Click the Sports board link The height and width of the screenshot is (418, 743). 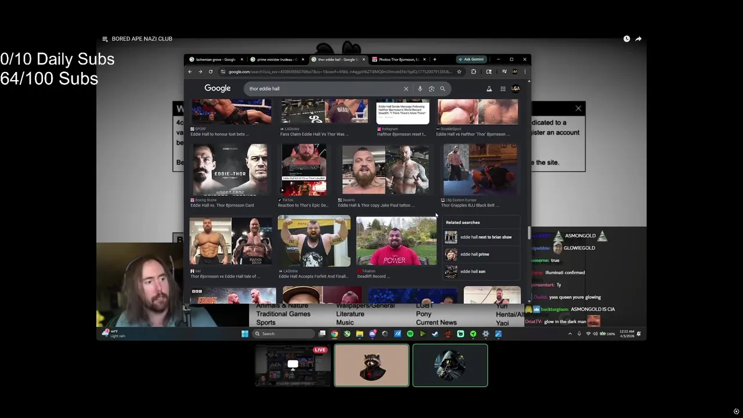tap(266, 323)
